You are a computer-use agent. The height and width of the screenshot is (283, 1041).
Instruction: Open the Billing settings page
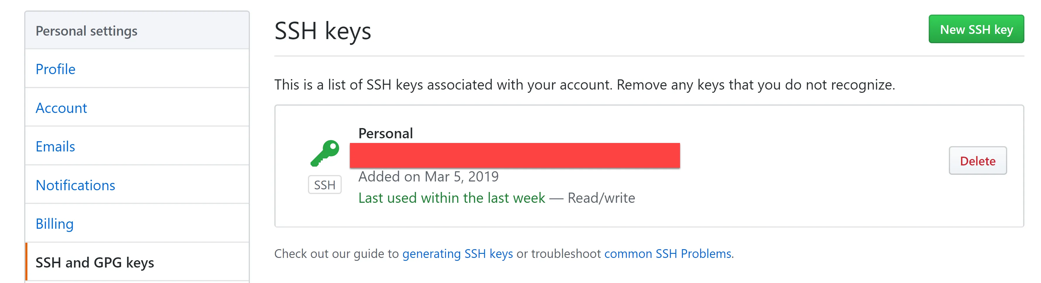[55, 223]
